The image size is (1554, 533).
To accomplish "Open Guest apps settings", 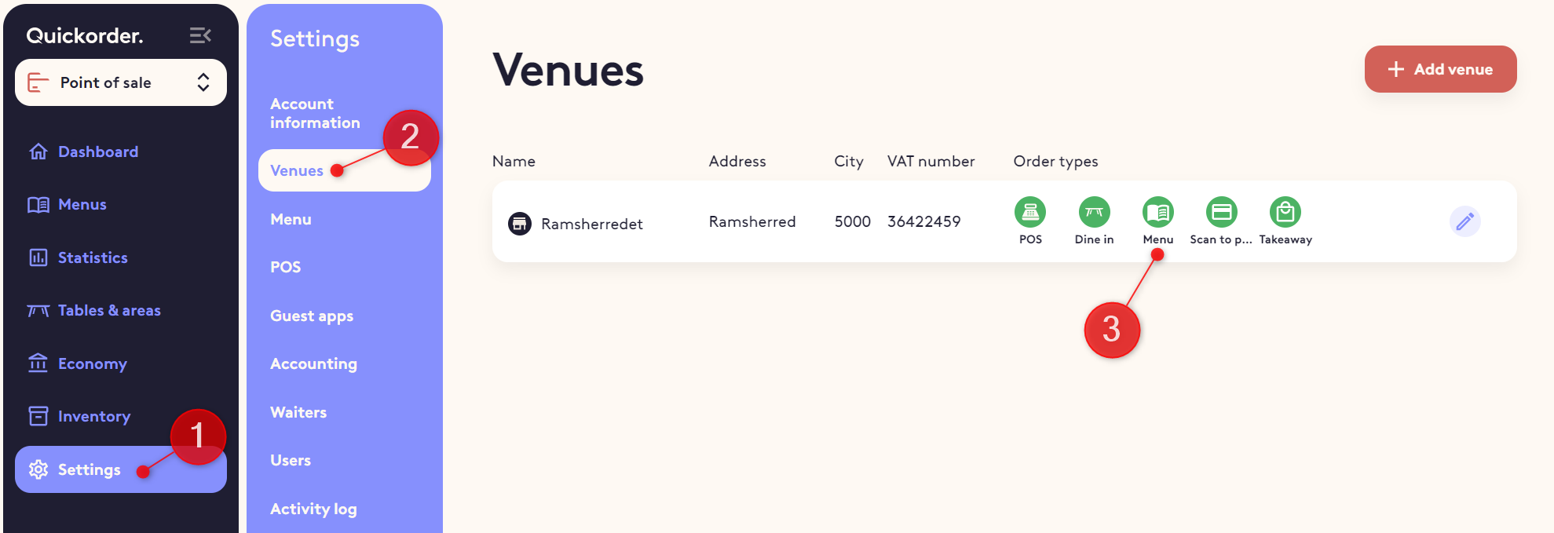I will tap(312, 316).
